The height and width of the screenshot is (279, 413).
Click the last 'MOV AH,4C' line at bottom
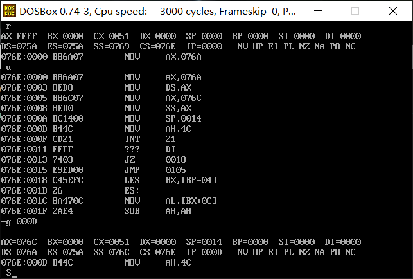pos(96,262)
